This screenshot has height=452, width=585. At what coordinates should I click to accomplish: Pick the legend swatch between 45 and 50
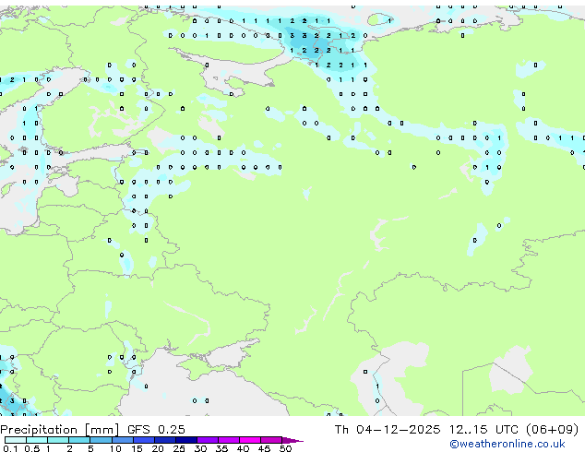[271, 440]
